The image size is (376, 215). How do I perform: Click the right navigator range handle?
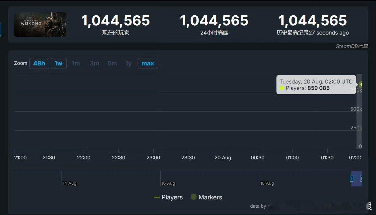coord(361,179)
